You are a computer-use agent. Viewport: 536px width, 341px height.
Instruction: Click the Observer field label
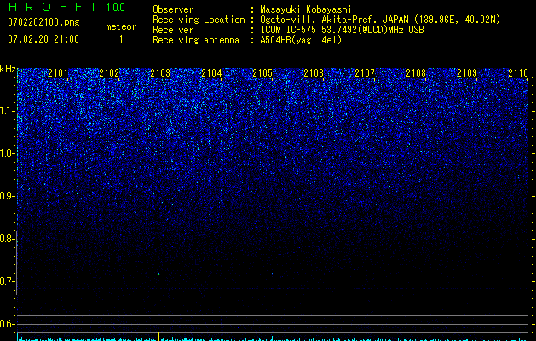coord(173,9)
